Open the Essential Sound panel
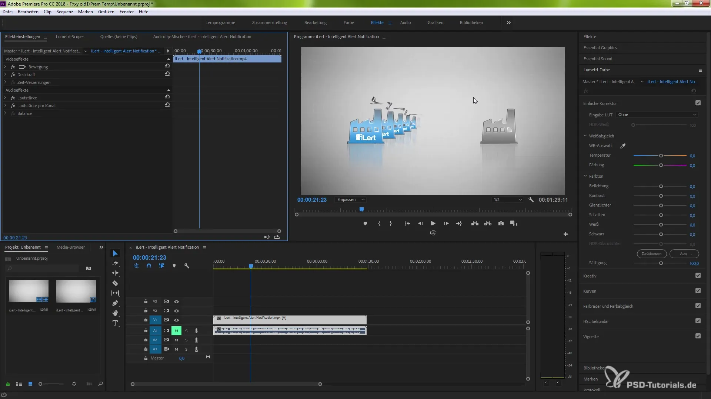This screenshot has width=711, height=399. 598,59
